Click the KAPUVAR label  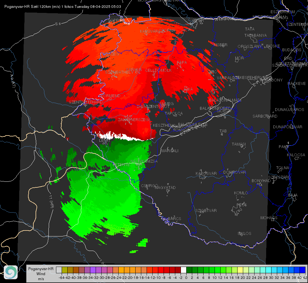(x=149, y=31)
